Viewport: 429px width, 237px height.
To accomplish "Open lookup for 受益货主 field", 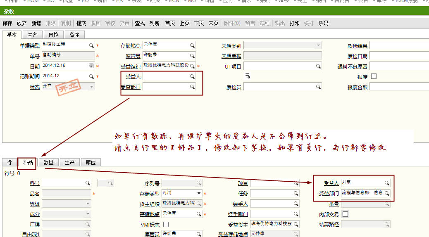I will tap(296, 224).
